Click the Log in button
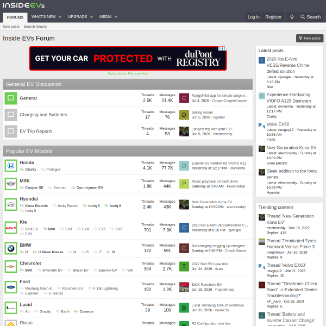The height and width of the screenshot is (326, 326). (253, 17)
